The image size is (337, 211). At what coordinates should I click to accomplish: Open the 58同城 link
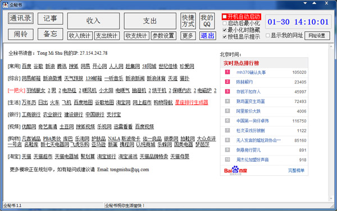(149, 67)
